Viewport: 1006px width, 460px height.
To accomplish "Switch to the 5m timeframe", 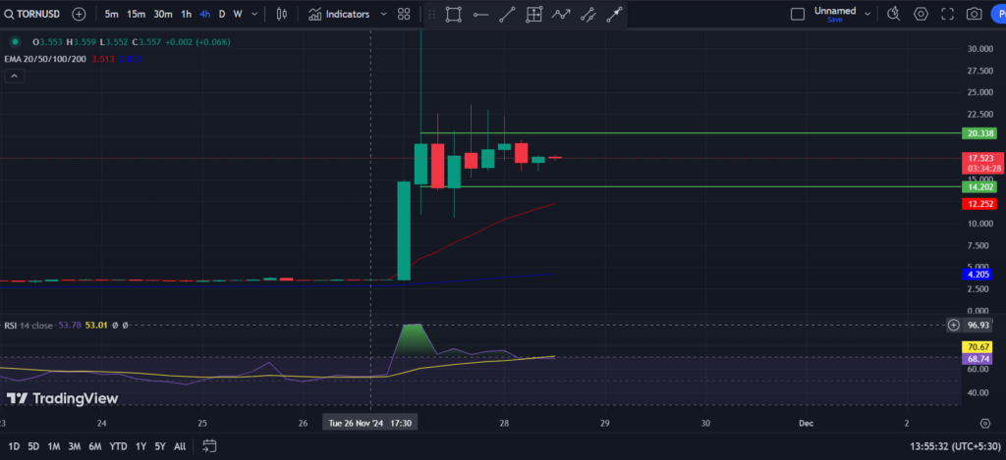I will point(111,14).
